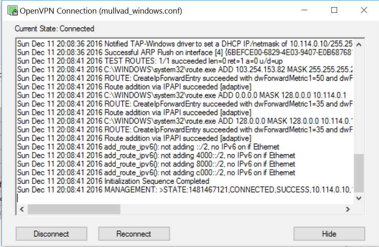
Task: Click the log's scroll up arrow
Action: click(359, 44)
